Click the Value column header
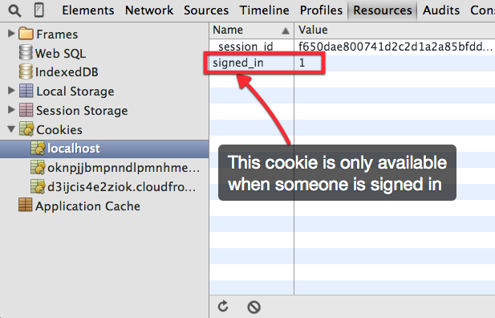The height and width of the screenshot is (318, 495). [395, 30]
